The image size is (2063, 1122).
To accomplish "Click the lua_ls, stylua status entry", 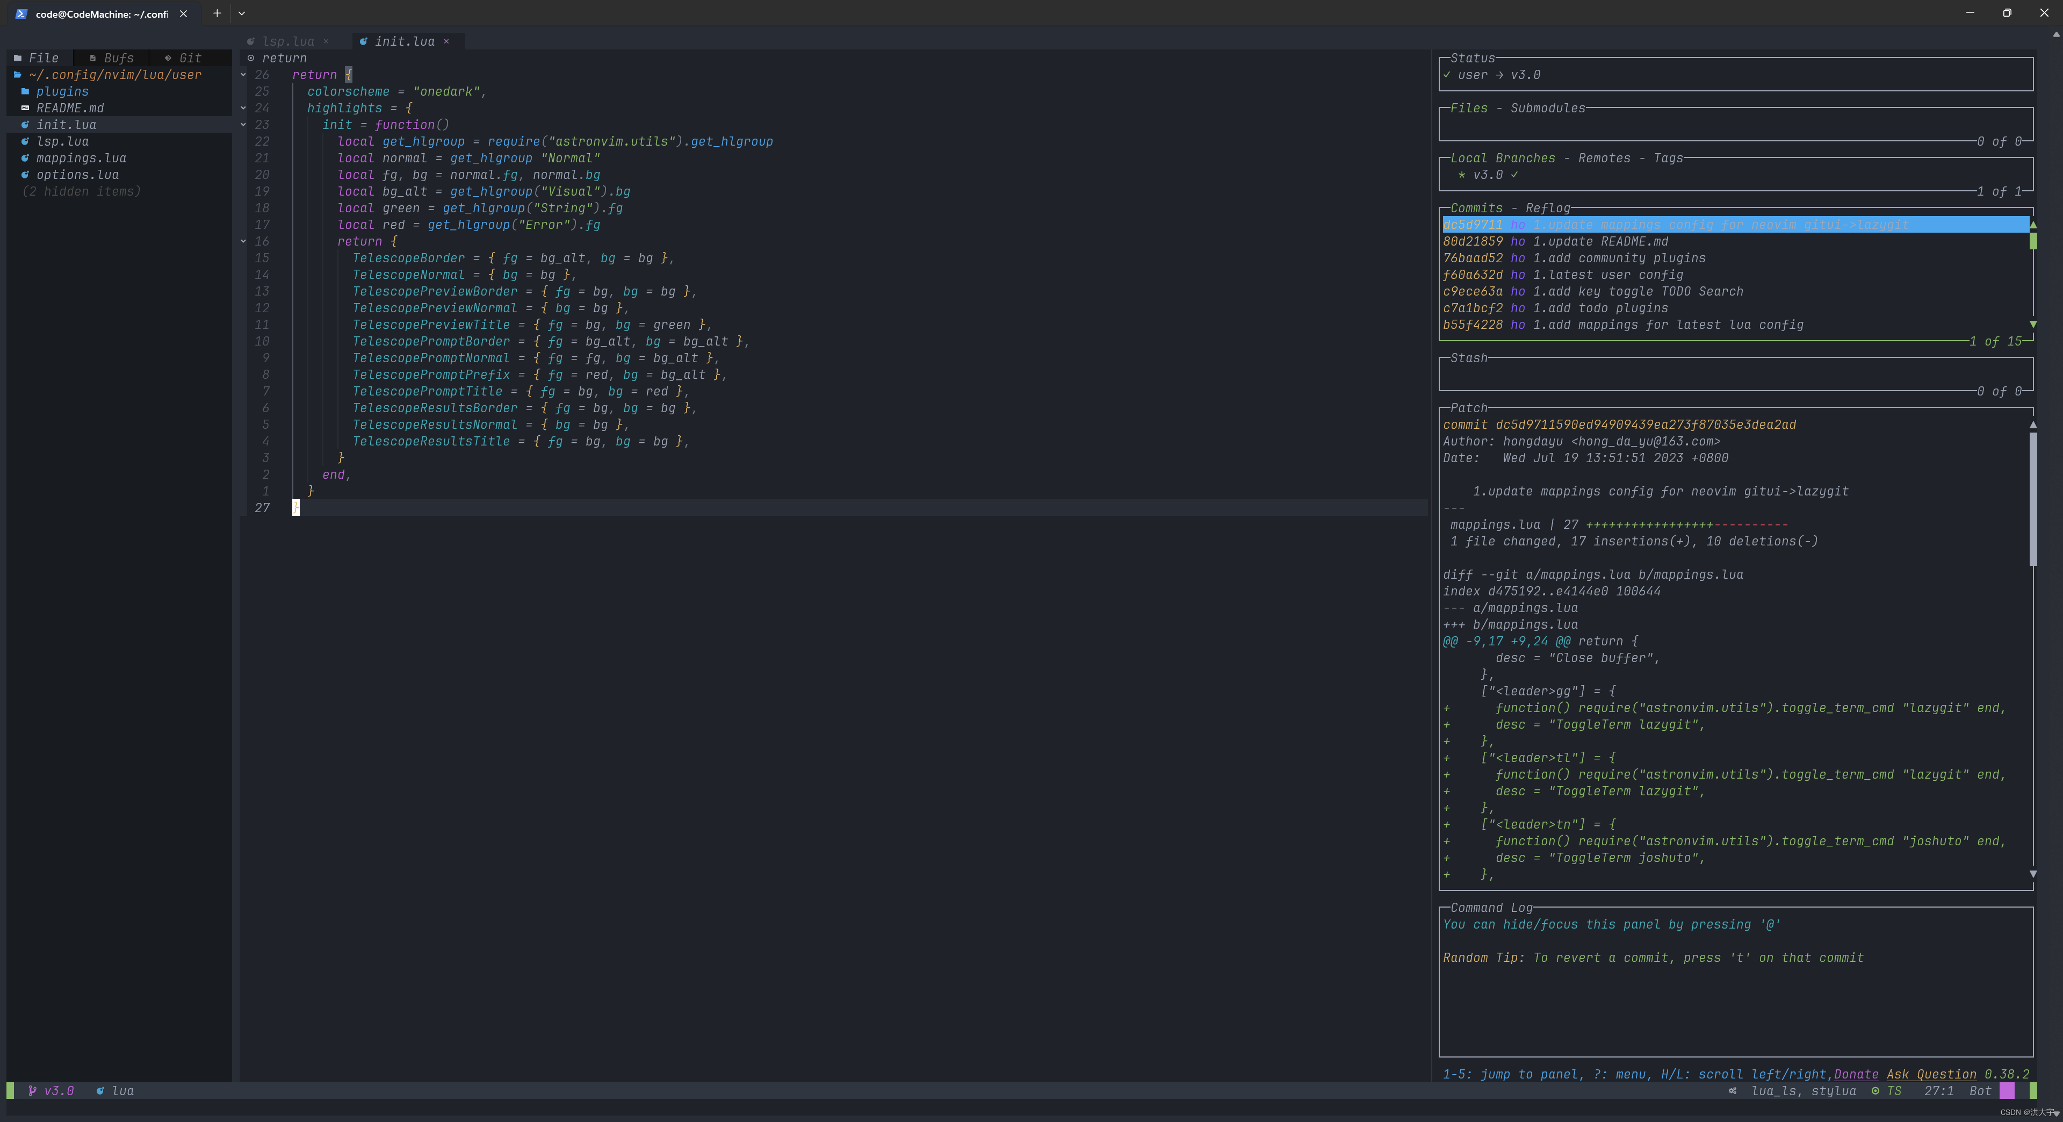I will coord(1804,1091).
